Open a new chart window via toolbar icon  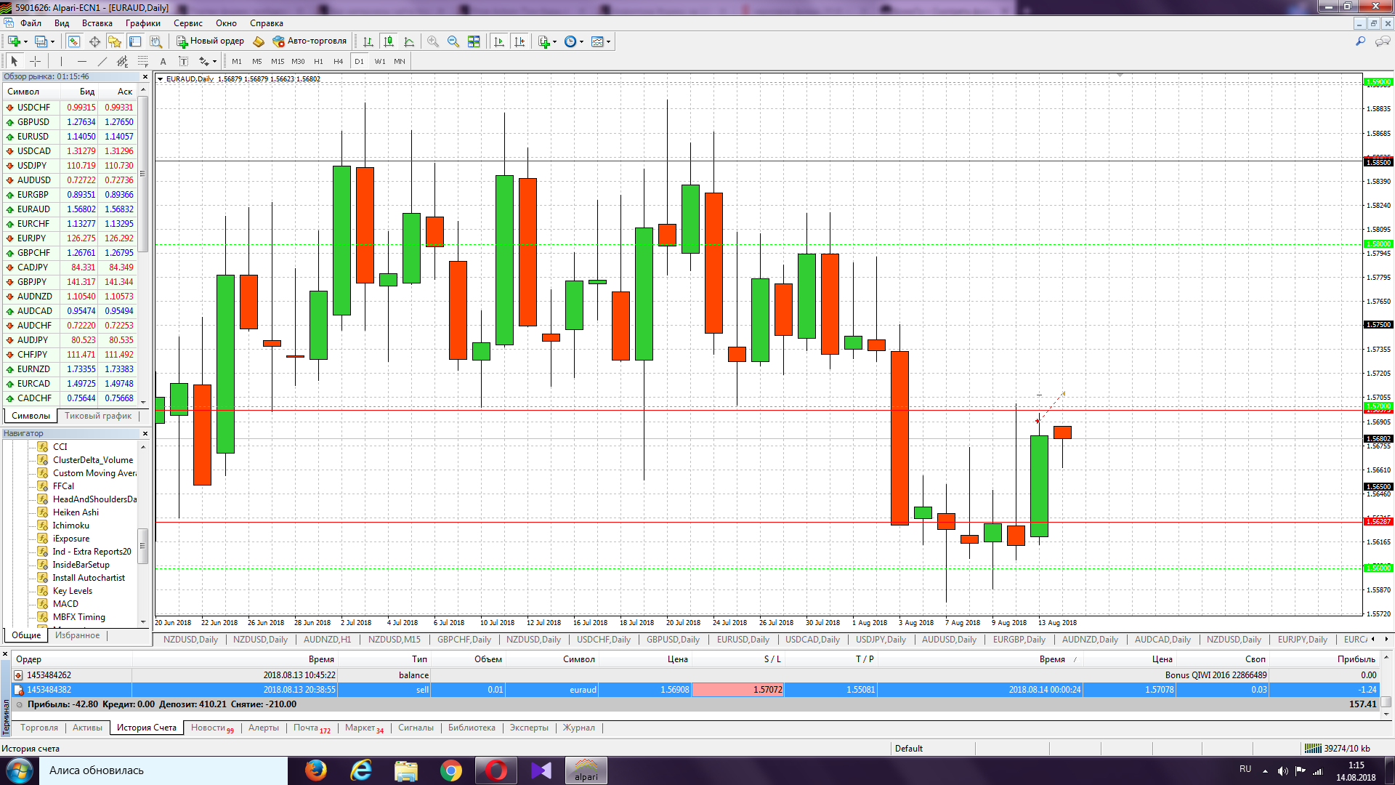(x=14, y=41)
